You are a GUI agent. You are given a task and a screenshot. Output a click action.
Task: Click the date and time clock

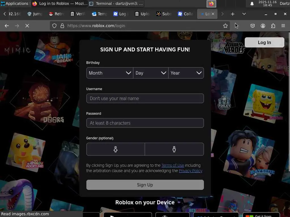[267, 3]
